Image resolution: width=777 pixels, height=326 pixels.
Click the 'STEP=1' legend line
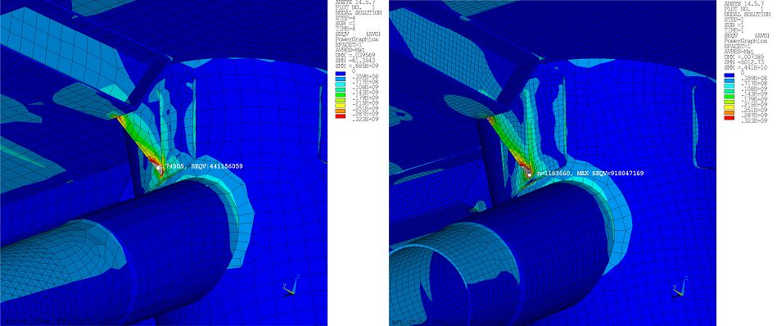click(734, 20)
